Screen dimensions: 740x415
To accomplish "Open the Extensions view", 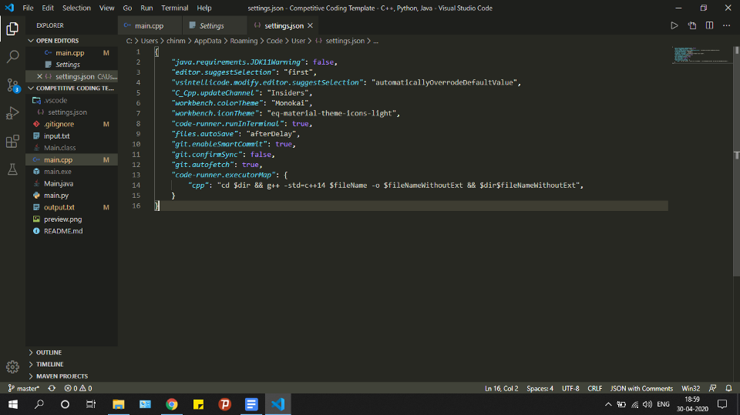I will pos(12,141).
